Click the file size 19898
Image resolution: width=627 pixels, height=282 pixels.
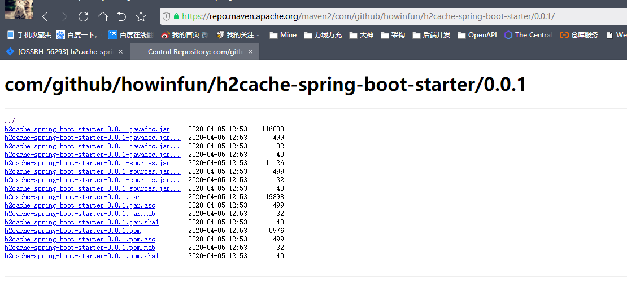point(275,197)
